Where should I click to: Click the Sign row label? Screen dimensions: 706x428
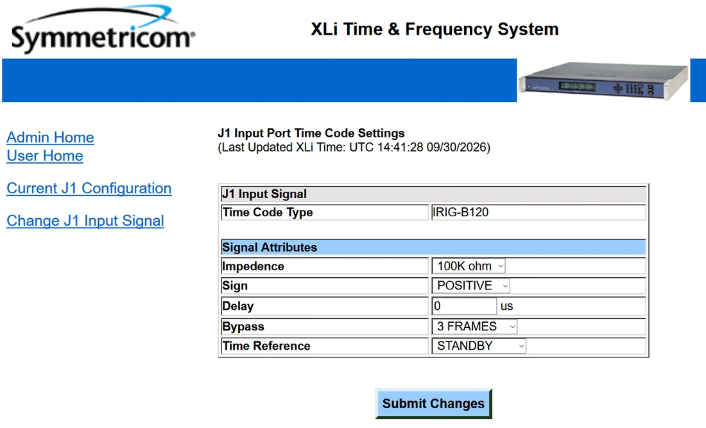pos(235,286)
